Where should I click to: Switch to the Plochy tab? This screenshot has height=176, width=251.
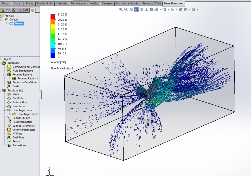(29, 4)
